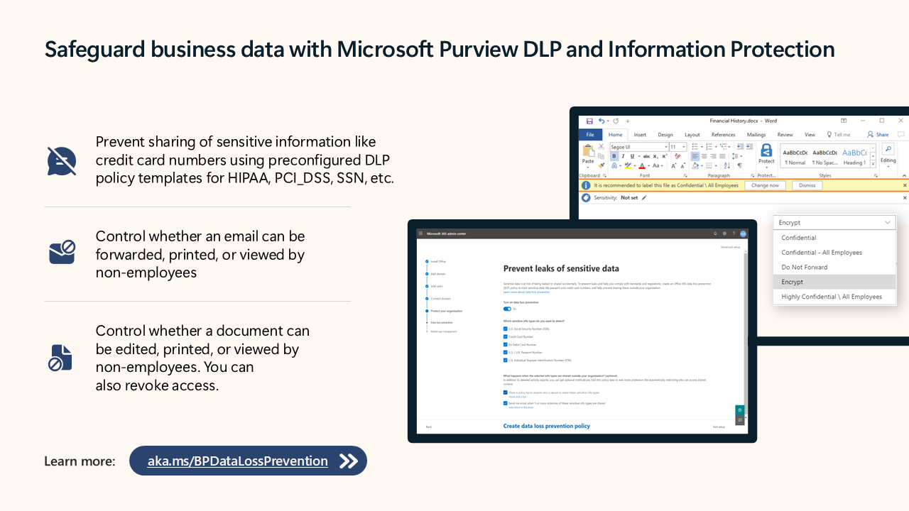Sort paragraph text in Word
The height and width of the screenshot is (511, 909).
click(x=727, y=165)
